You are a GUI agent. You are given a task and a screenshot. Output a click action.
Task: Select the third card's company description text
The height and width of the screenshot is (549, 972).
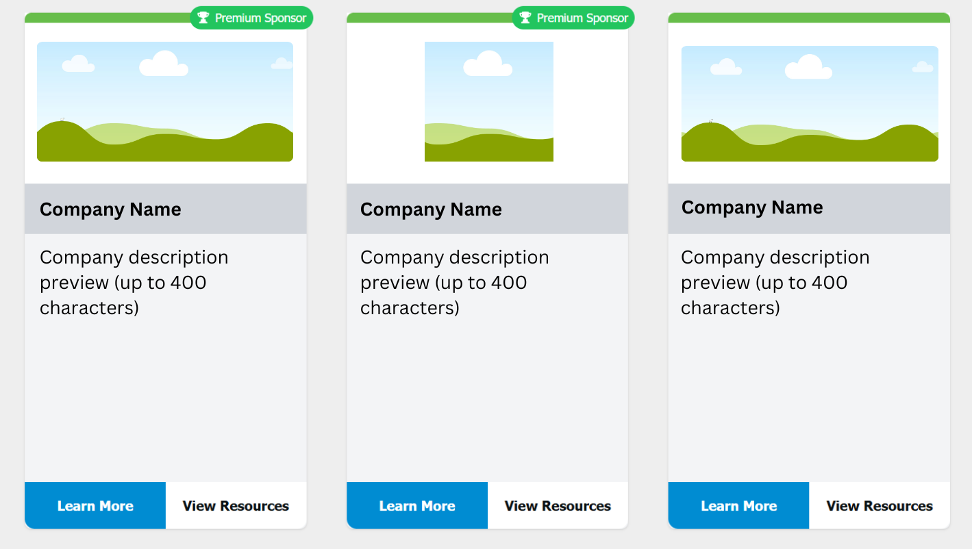775,283
